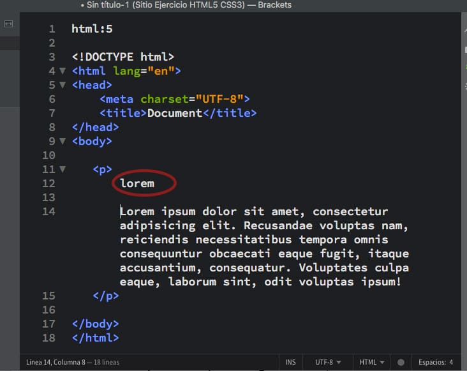Click the 'html:5' text on line 1
The width and height of the screenshot is (467, 371).
pos(92,29)
